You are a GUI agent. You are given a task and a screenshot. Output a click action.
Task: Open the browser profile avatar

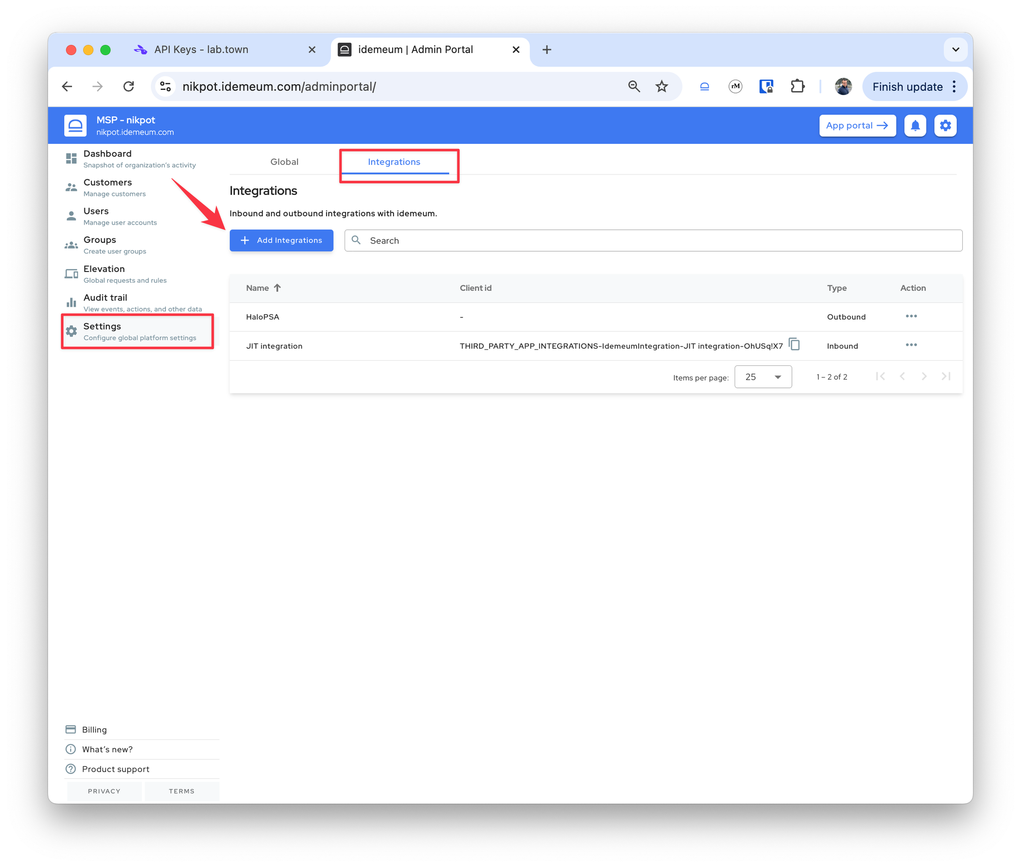point(843,86)
